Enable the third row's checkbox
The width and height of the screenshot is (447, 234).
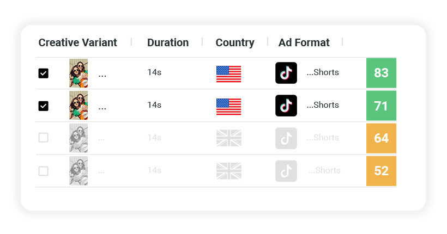[44, 138]
